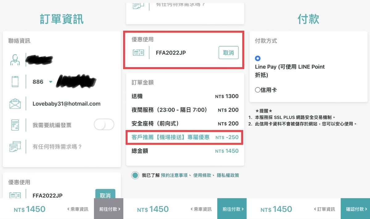Click the 訂單資訊 heading
This screenshot has height=219, width=370.
point(62,19)
